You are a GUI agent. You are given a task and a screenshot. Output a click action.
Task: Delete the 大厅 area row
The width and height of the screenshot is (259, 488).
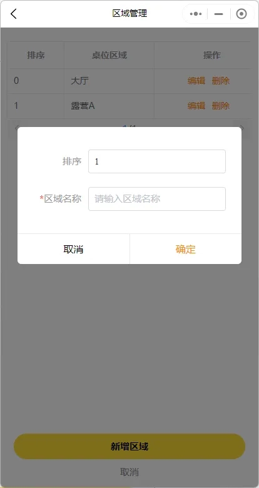point(221,81)
